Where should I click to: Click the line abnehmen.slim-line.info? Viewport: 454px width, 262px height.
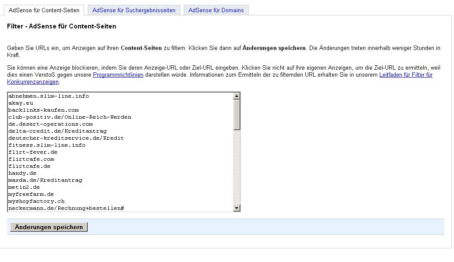pos(49,96)
